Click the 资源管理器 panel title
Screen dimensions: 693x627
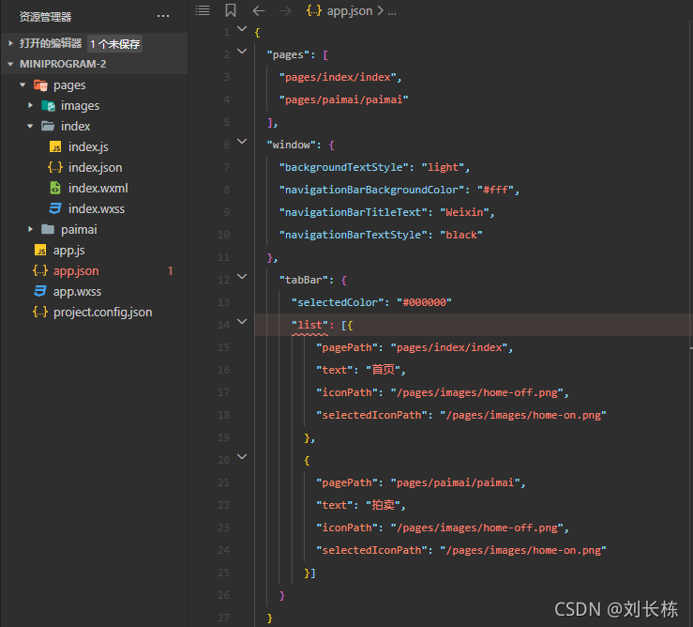pos(45,17)
